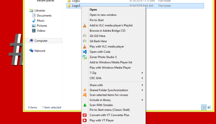Click the Zoner Photo Studio X icon

(84, 57)
